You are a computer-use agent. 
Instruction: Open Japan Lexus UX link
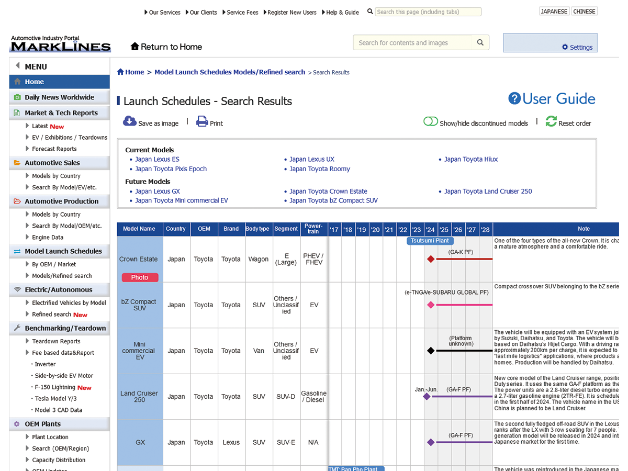[x=312, y=160]
